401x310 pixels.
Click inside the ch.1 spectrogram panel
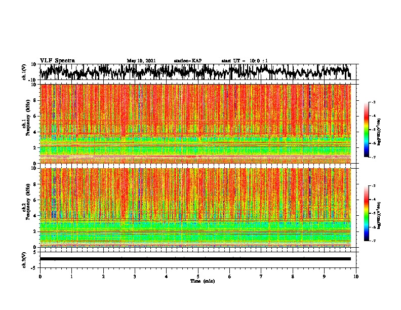coord(195,124)
